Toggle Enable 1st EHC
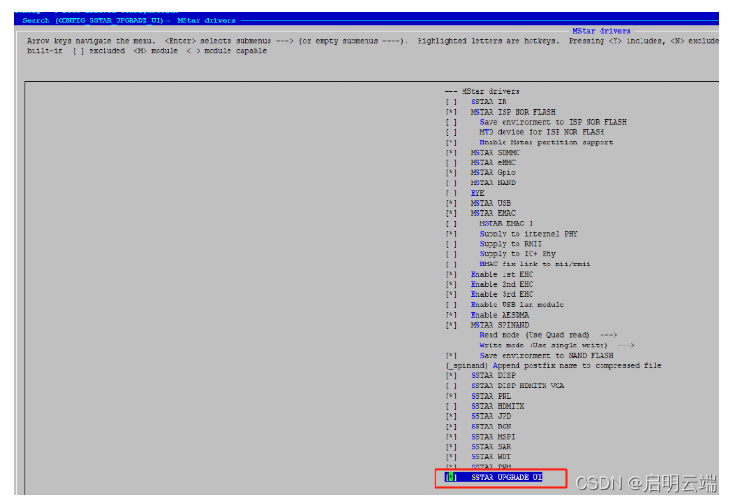 [x=451, y=275]
